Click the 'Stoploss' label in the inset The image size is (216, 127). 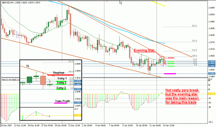tap(59, 72)
